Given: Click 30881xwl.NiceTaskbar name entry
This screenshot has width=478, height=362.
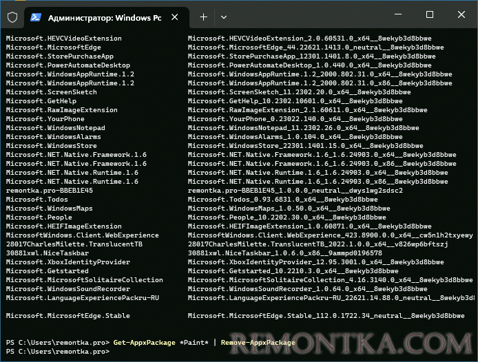Looking at the screenshot, I should tap(48, 253).
